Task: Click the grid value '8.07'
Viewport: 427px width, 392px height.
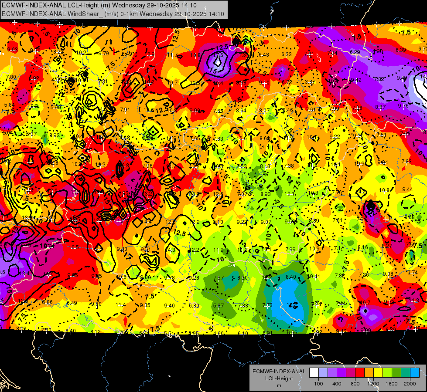Action: 264,111
